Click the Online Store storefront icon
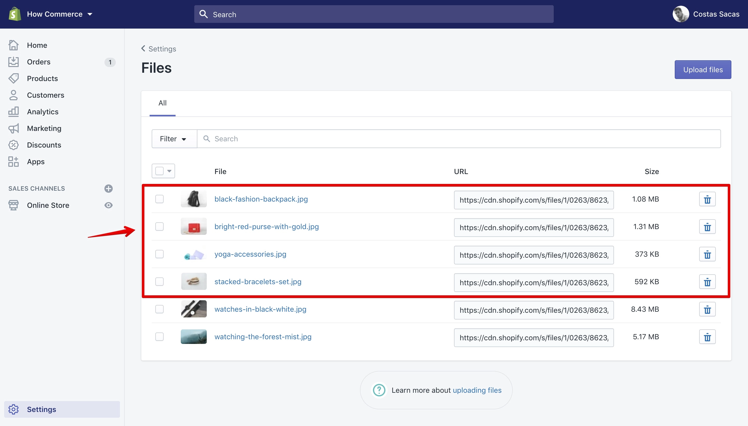Screen dimensions: 748x426 coord(14,205)
